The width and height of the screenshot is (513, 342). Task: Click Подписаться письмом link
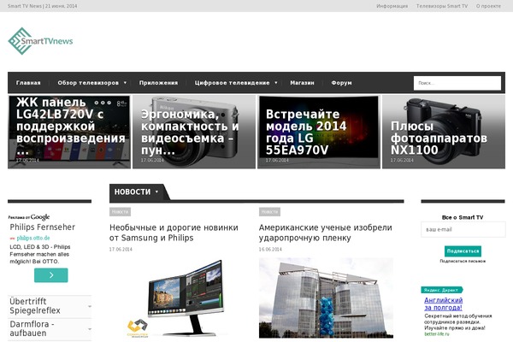click(x=463, y=261)
